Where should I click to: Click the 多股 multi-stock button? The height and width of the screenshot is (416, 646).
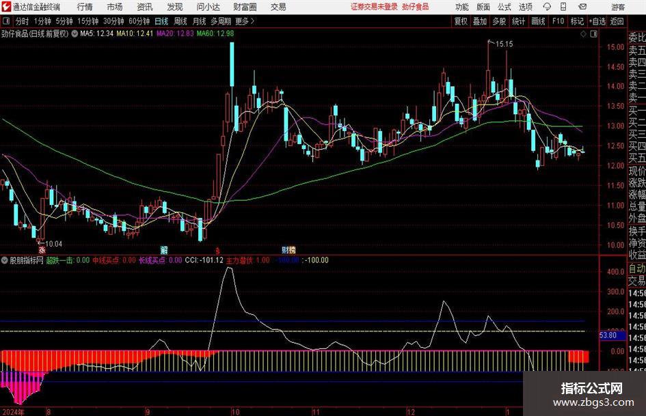499,21
